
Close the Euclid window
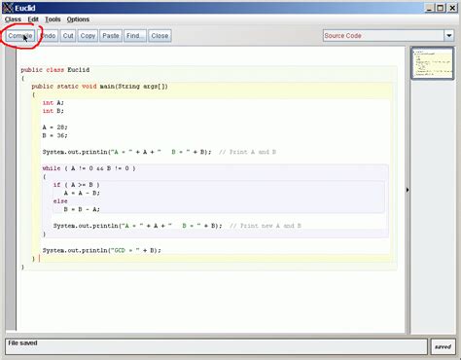coord(452,8)
